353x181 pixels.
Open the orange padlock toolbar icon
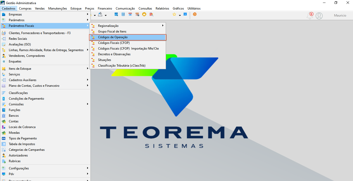point(144,14)
